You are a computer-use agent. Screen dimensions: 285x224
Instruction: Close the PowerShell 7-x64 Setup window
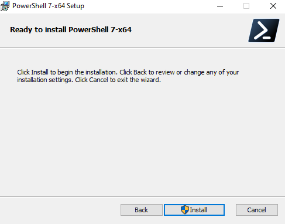pyautogui.click(x=273, y=6)
